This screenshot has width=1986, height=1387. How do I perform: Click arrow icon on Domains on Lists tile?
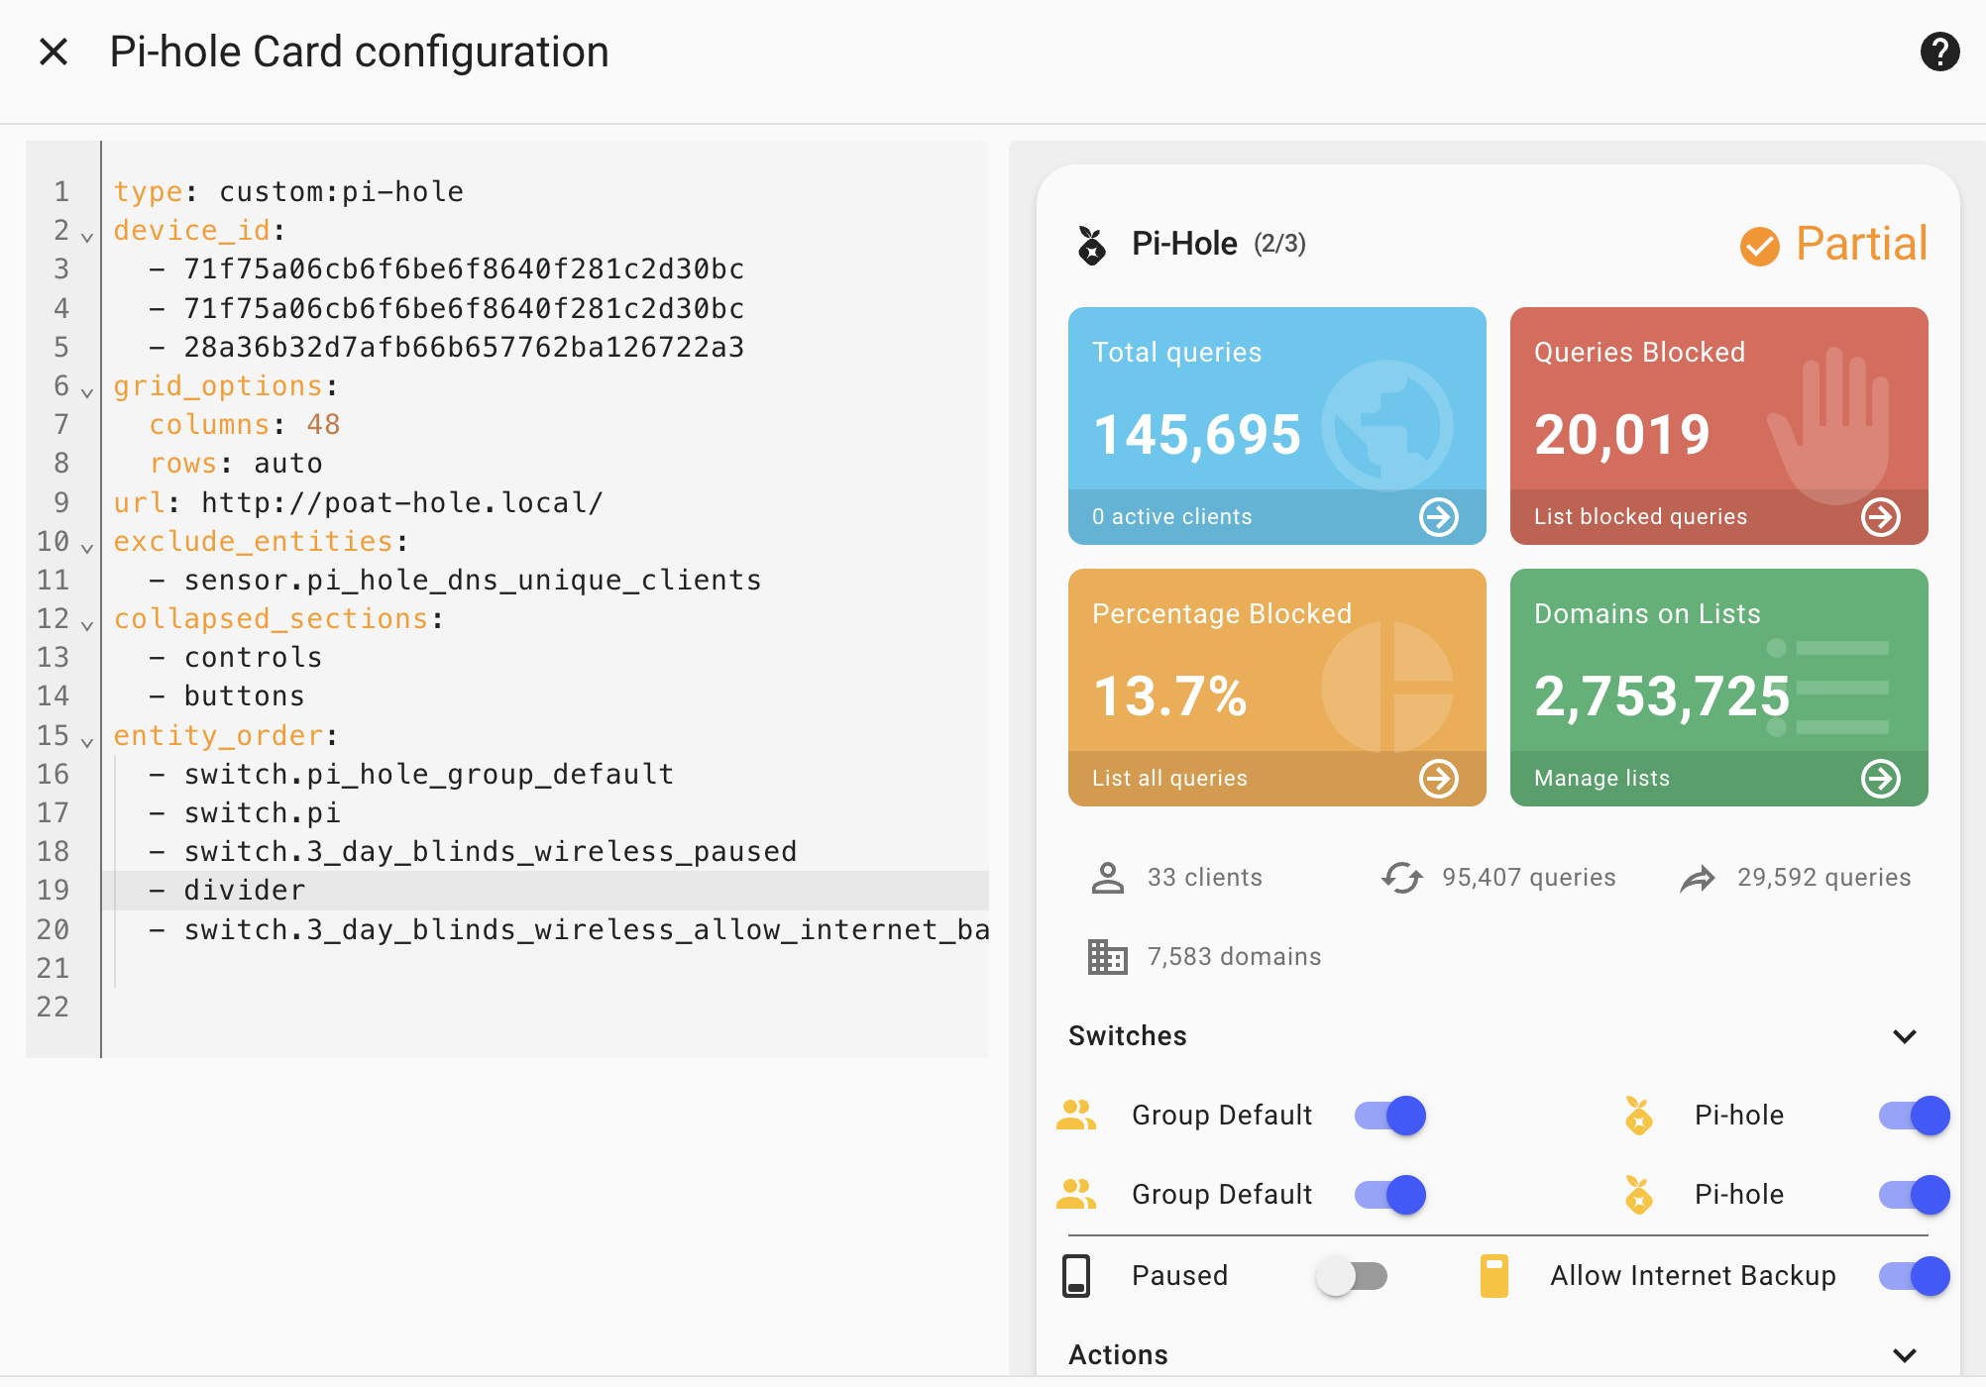click(x=1880, y=778)
